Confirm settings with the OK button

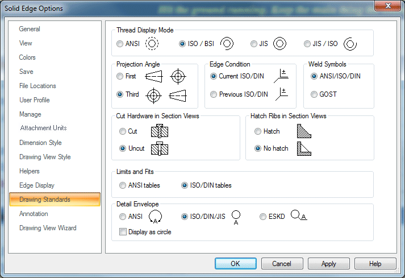[x=236, y=264]
